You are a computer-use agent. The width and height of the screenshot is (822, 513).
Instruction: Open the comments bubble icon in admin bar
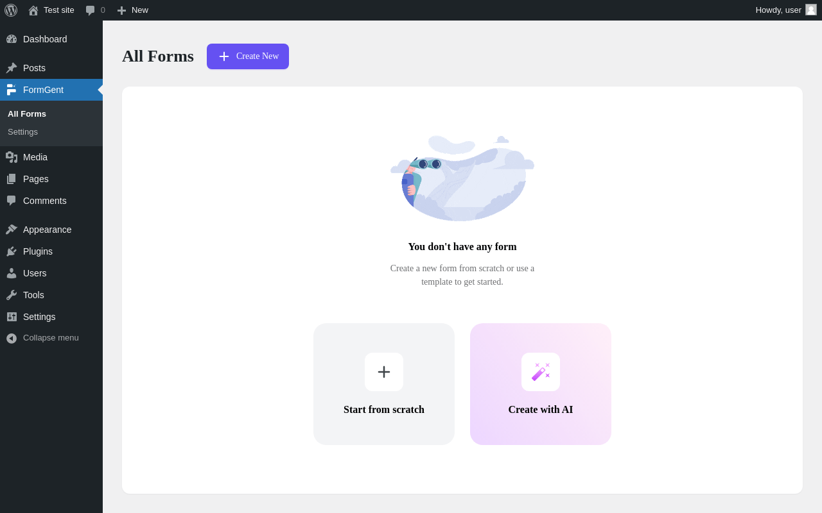[x=91, y=10]
